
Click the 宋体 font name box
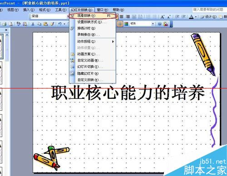[49, 16]
